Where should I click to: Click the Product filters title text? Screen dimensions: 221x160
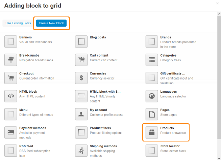pos(100,128)
